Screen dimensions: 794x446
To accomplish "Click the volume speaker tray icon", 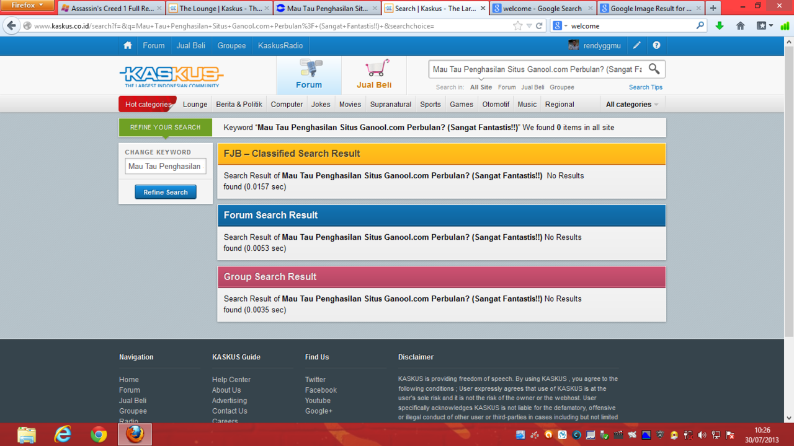I will pos(702,435).
